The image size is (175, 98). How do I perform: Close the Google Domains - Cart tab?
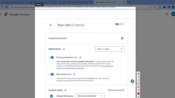tap(124, 2)
